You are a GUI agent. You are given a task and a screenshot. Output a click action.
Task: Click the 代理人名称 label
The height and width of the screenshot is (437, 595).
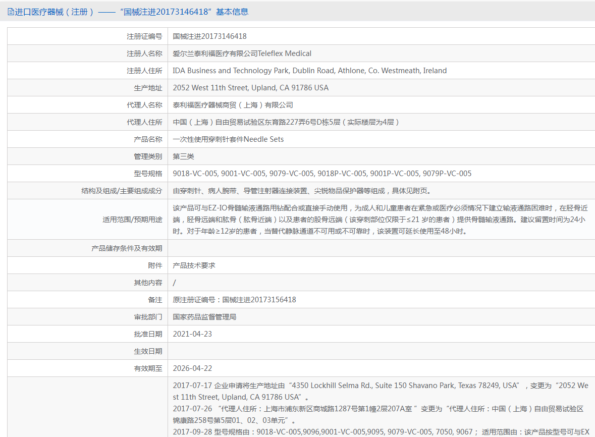144,105
